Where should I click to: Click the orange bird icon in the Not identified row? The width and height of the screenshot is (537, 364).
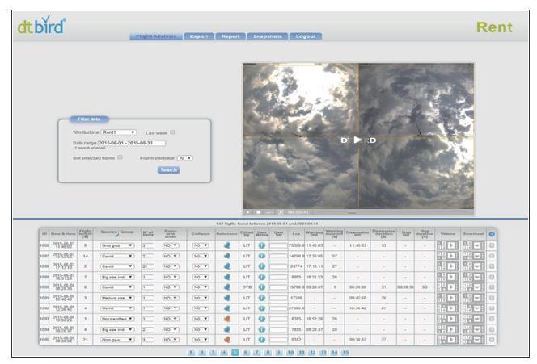click(226, 319)
